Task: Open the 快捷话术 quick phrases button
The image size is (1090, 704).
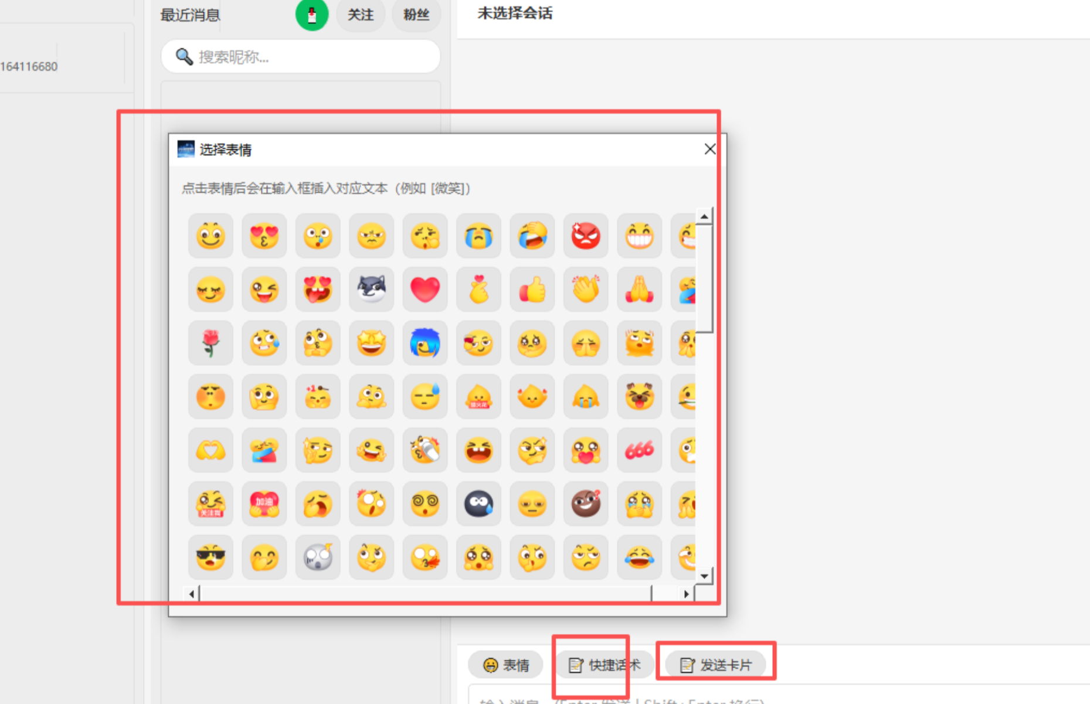Action: pos(605,665)
